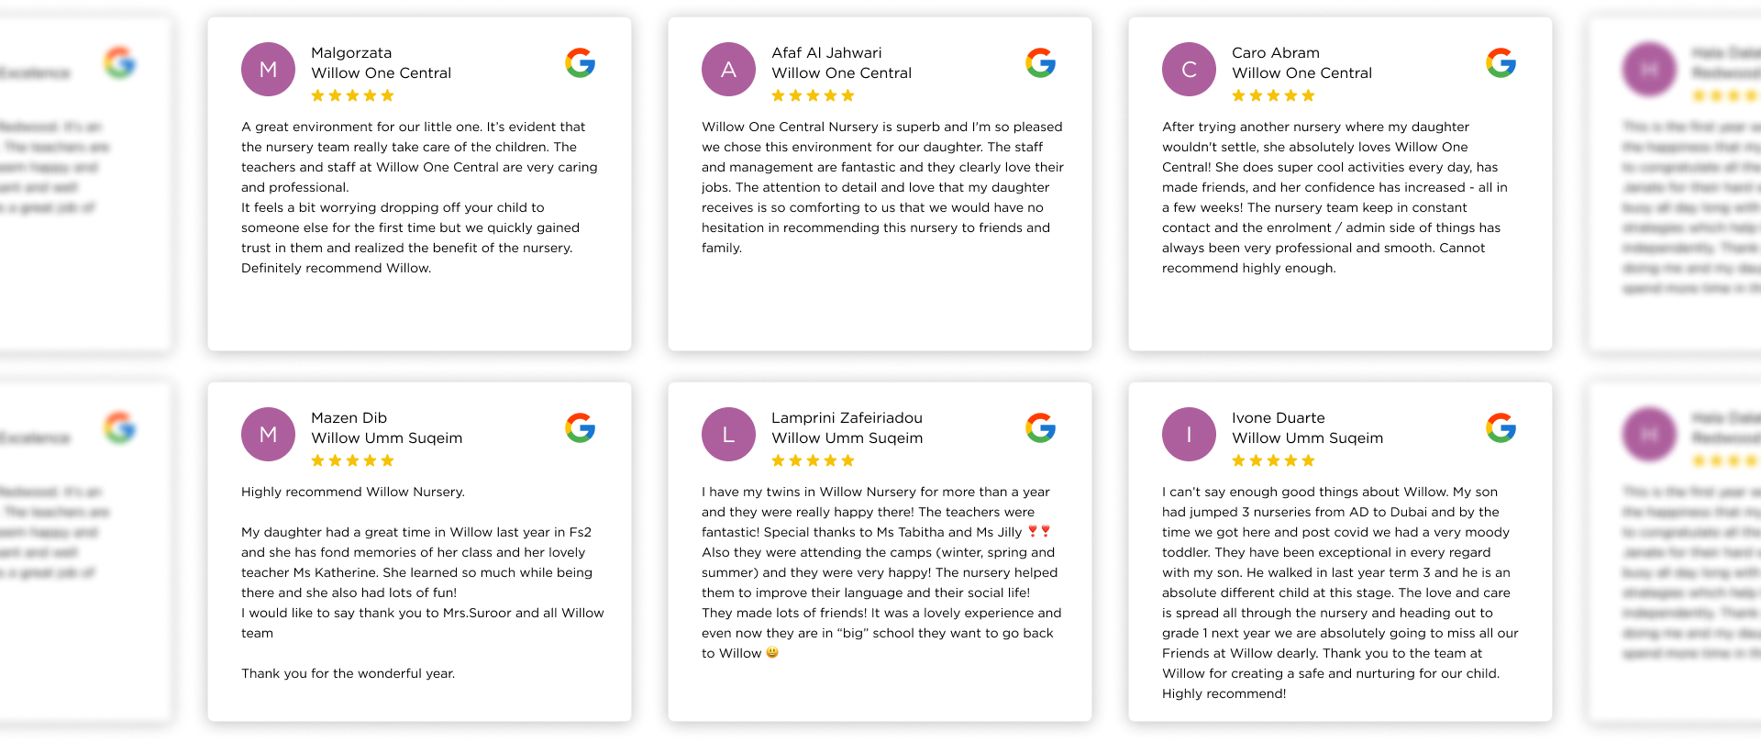
Task: Click the Google logo on Malgorzata's review
Action: 580,63
